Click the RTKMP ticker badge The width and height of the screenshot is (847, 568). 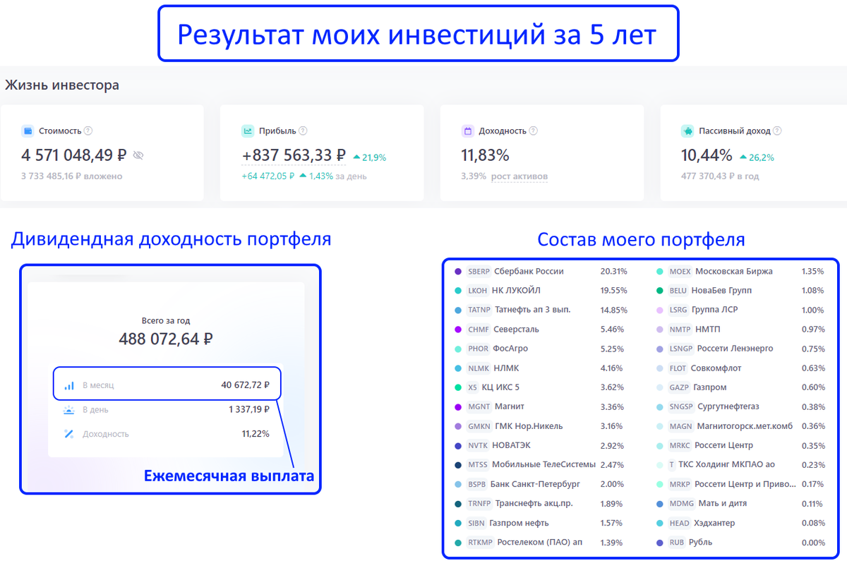480,542
